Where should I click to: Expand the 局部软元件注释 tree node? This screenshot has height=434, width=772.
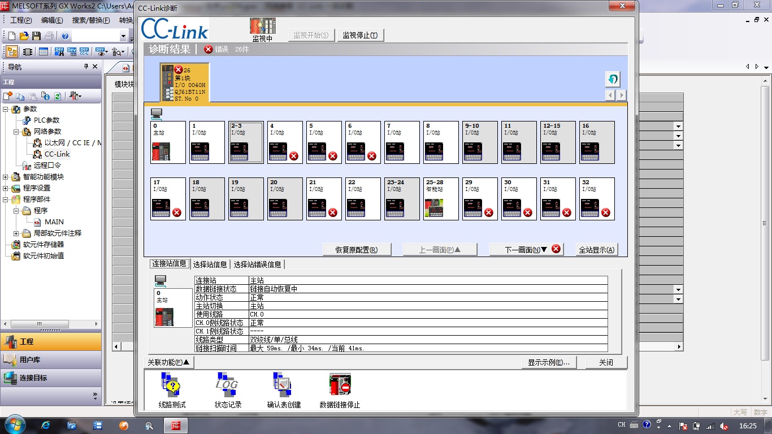(16, 233)
